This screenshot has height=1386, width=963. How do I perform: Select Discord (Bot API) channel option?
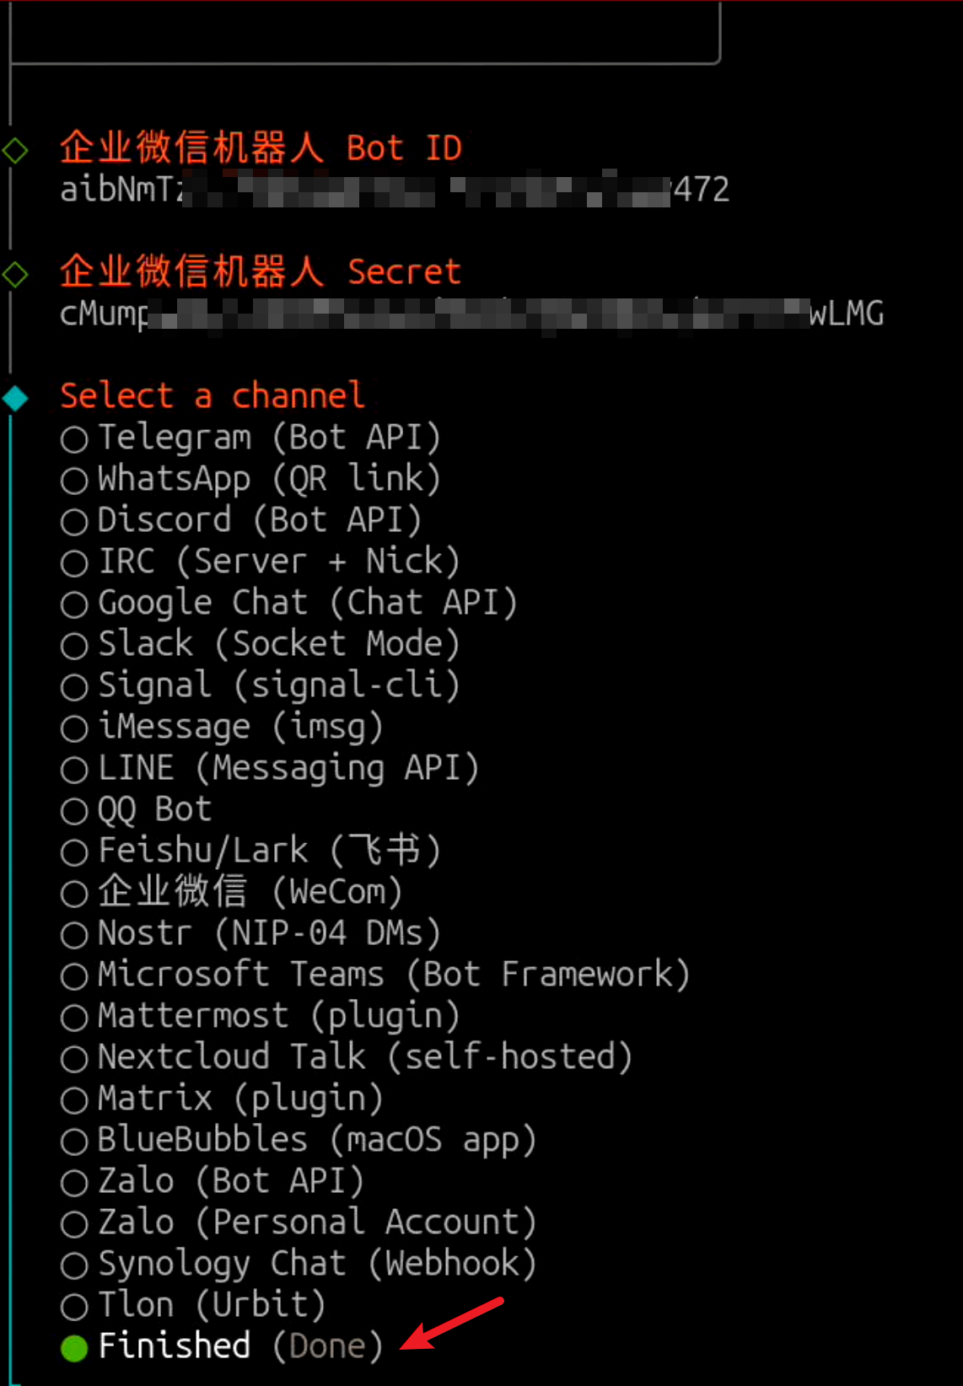point(74,521)
